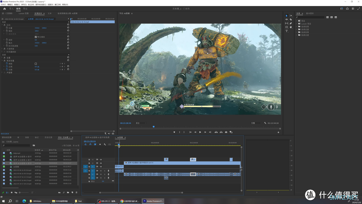
Task: Expand the 不透明度 opacity effect
Action: [2, 49]
